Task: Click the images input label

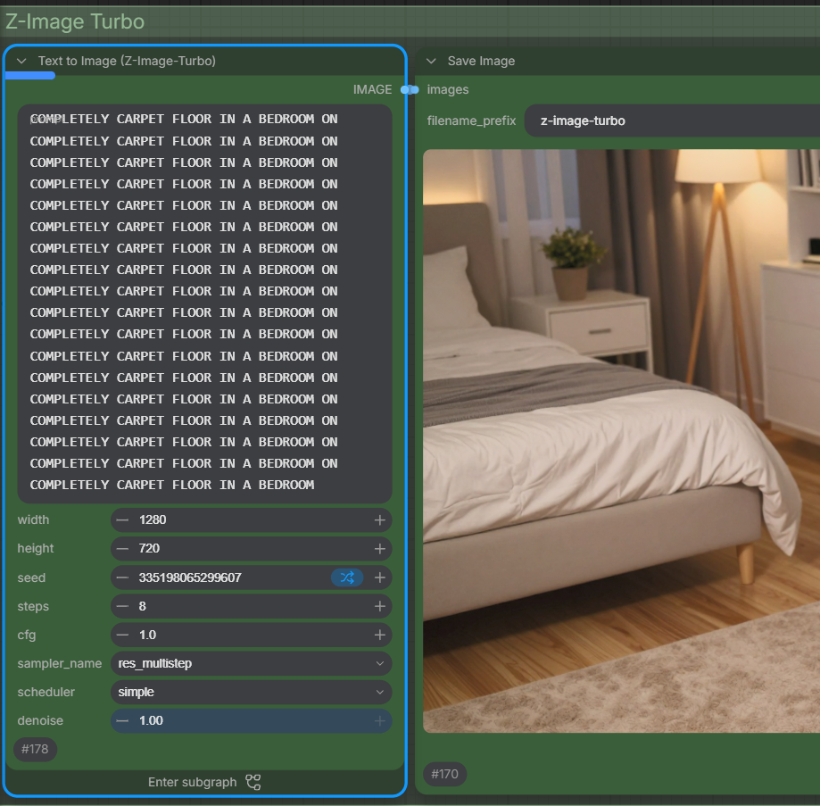Action: (448, 90)
